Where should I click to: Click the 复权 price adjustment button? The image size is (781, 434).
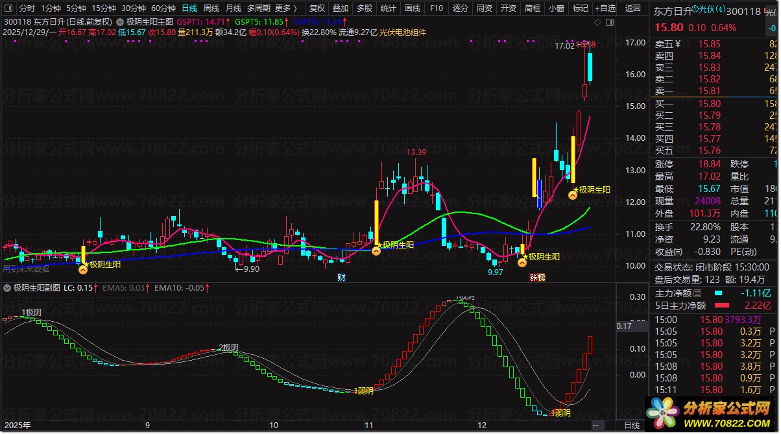click(x=317, y=8)
